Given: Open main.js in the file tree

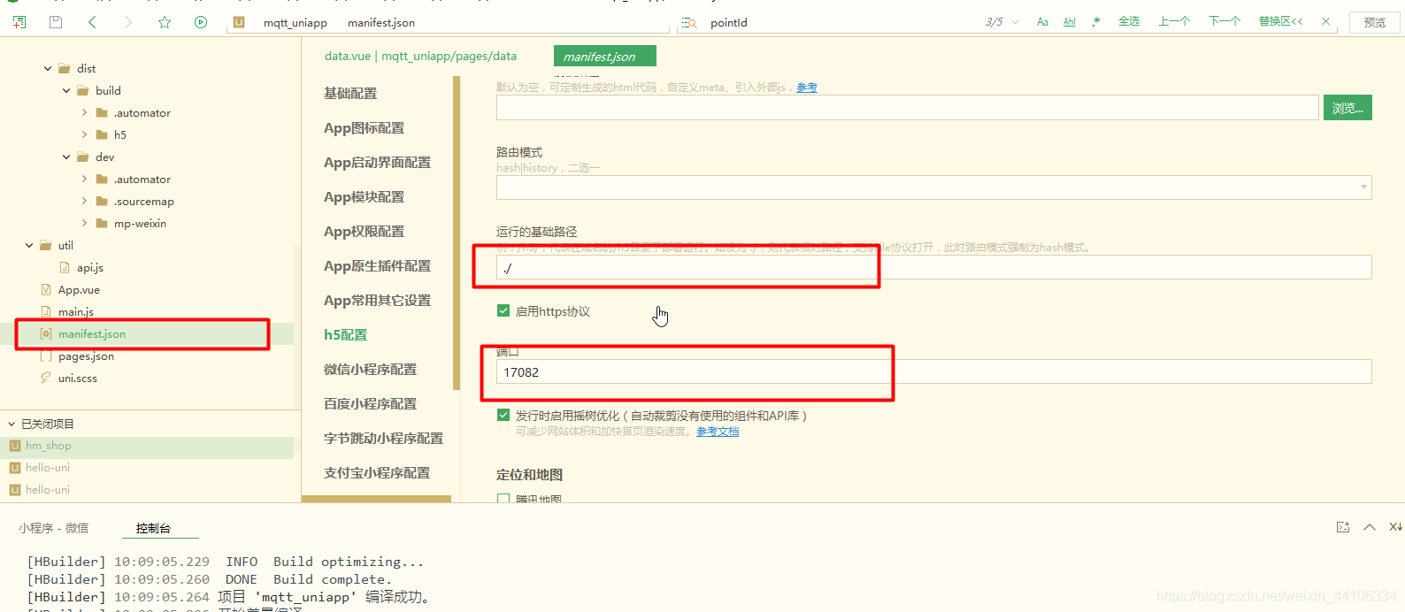Looking at the screenshot, I should (76, 311).
